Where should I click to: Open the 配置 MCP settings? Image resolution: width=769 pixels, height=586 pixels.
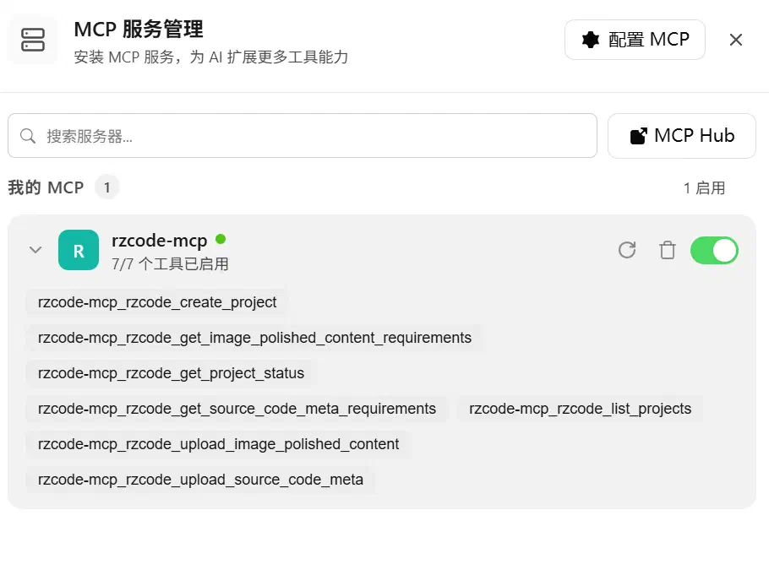point(635,40)
